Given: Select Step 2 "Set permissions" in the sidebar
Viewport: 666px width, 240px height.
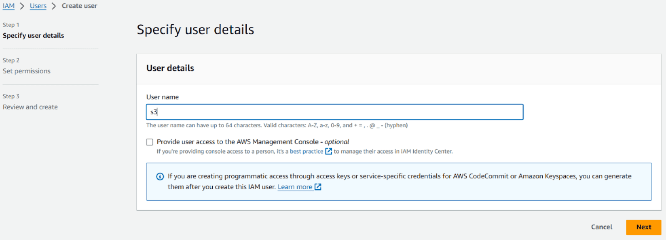Looking at the screenshot, I should (x=26, y=71).
